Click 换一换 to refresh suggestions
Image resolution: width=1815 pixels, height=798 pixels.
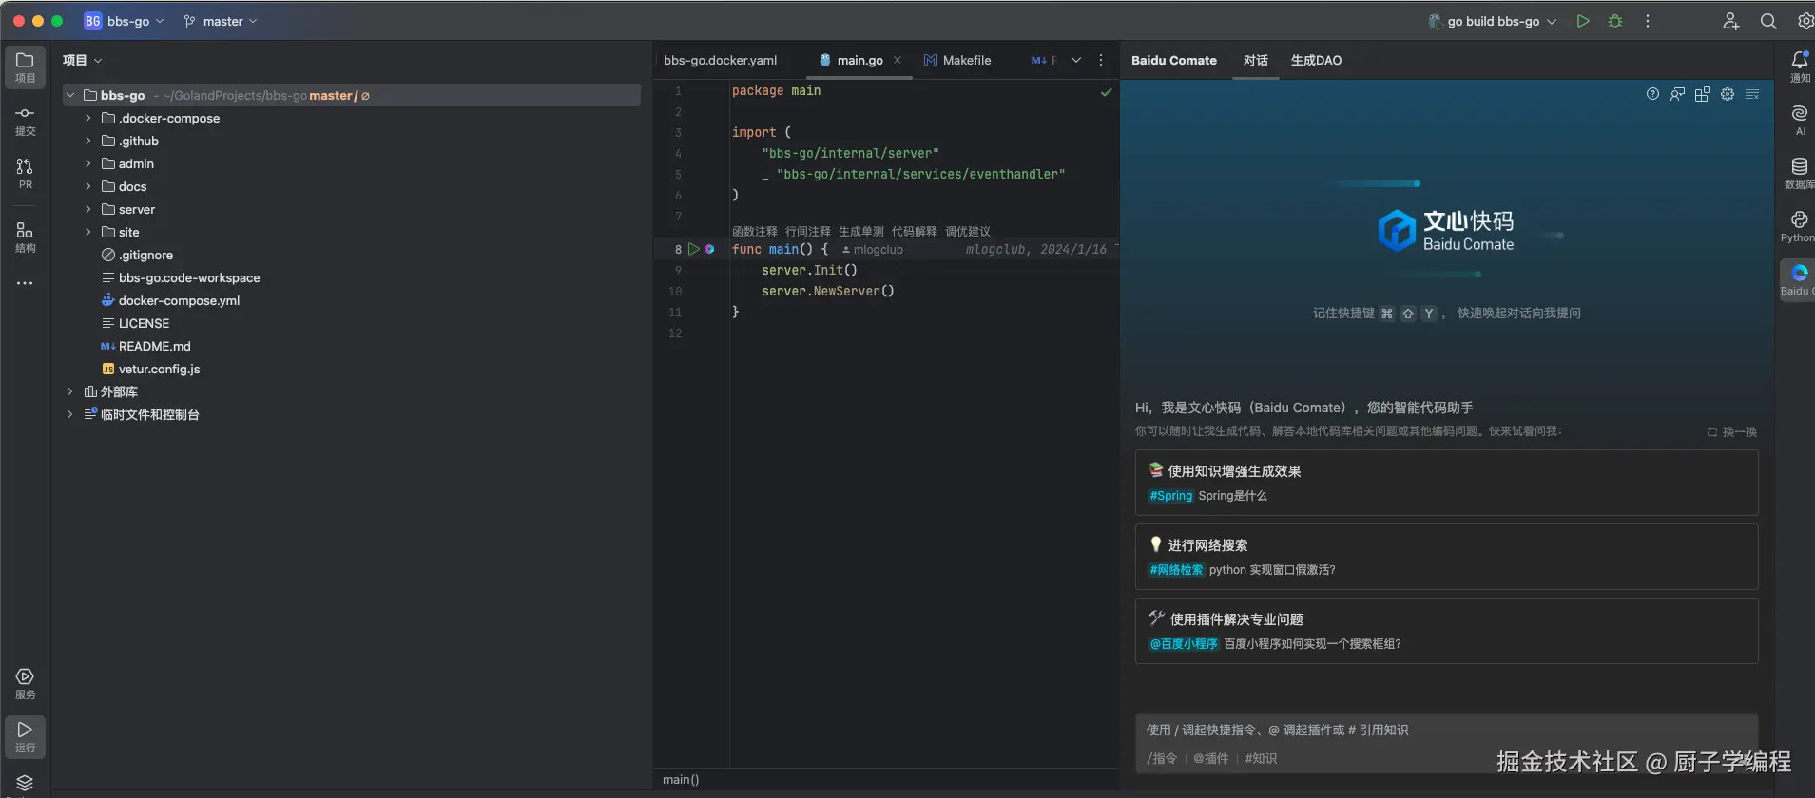coord(1731,431)
